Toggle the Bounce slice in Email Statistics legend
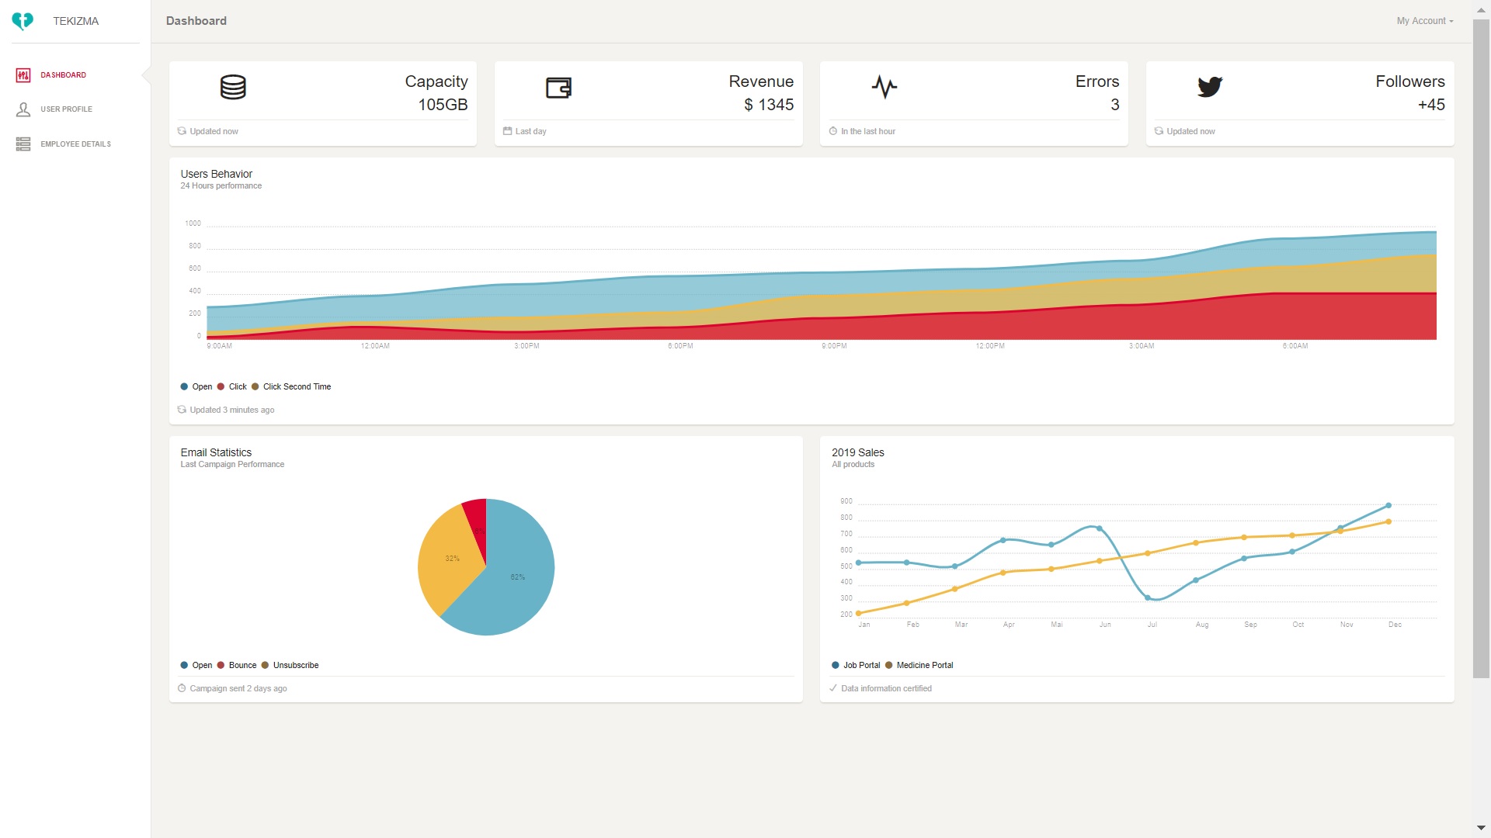 click(x=237, y=665)
